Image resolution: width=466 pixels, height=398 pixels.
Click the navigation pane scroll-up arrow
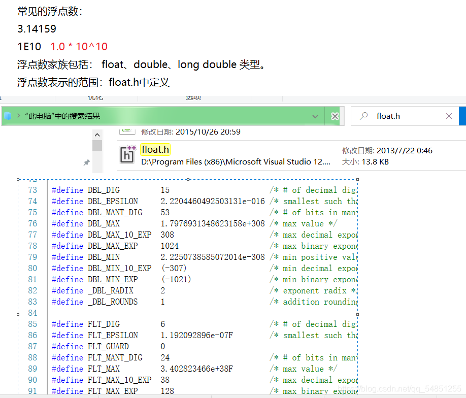tap(97, 135)
